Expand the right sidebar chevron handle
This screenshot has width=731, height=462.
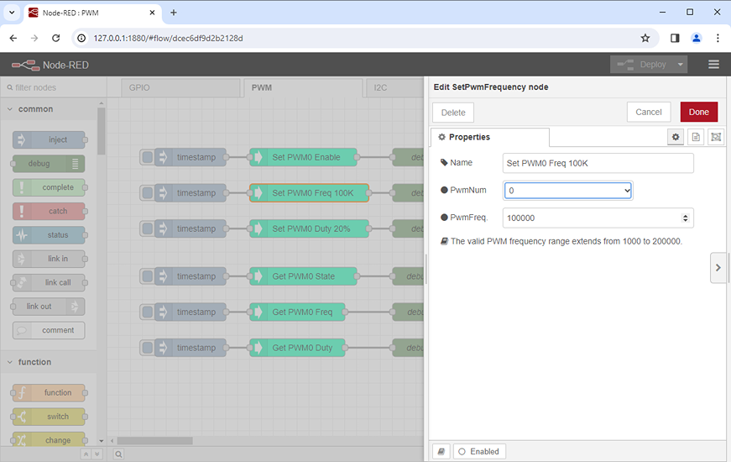click(718, 268)
